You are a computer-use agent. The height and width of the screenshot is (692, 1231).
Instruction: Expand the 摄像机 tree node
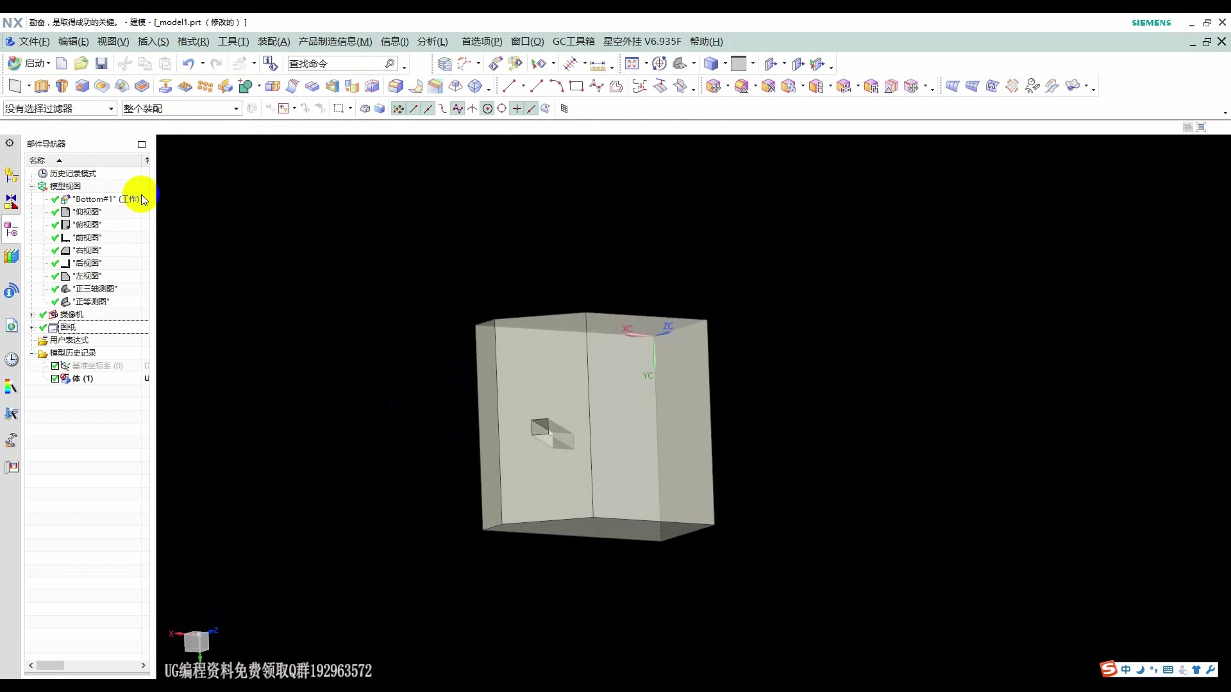(x=32, y=315)
